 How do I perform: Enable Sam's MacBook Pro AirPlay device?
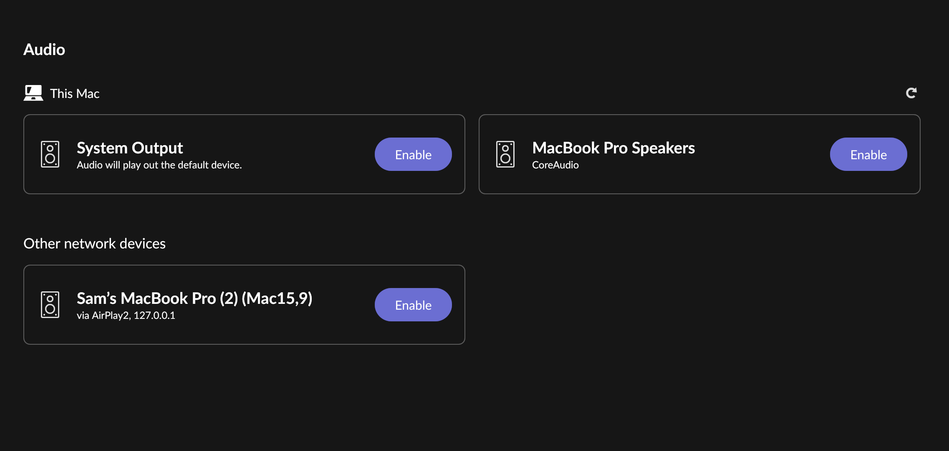(413, 305)
